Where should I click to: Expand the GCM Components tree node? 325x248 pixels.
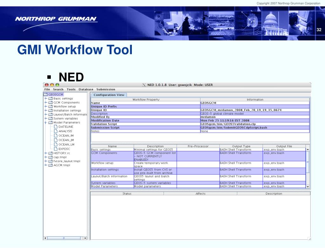tap(46, 102)
